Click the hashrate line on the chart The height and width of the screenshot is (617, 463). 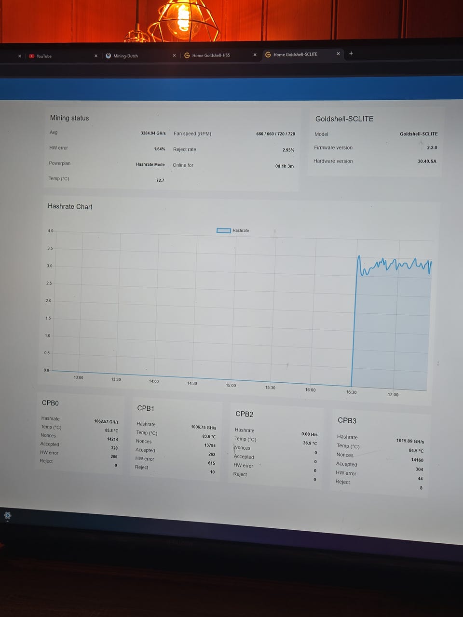point(395,265)
